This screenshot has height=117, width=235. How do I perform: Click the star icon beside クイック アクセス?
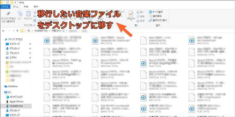click(x=6, y=39)
